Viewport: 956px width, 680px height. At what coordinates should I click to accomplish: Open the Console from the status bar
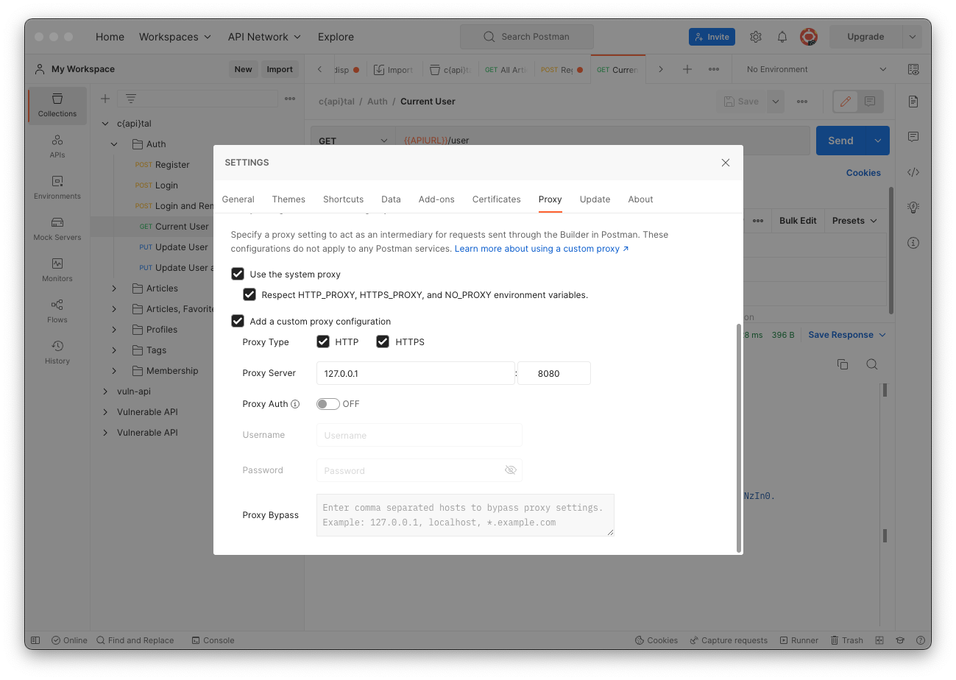213,640
